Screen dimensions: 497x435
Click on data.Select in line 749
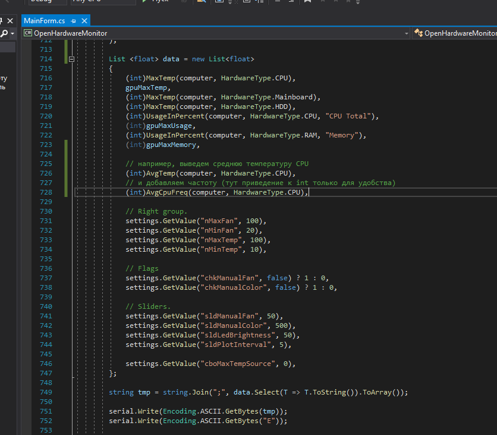pyautogui.click(x=256, y=392)
